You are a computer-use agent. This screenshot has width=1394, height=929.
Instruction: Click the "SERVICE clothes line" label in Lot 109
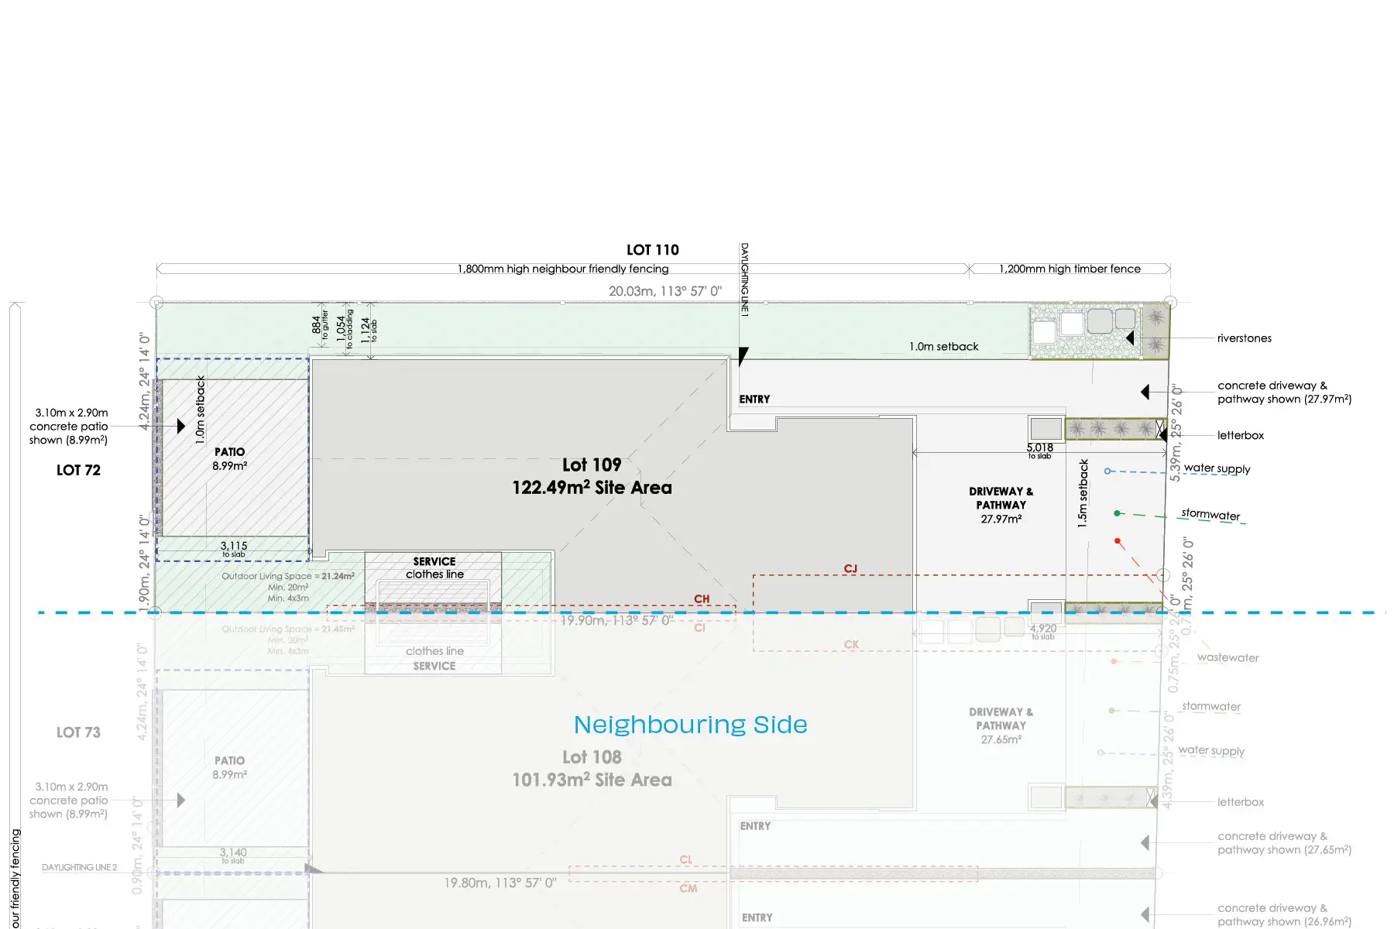tap(434, 567)
